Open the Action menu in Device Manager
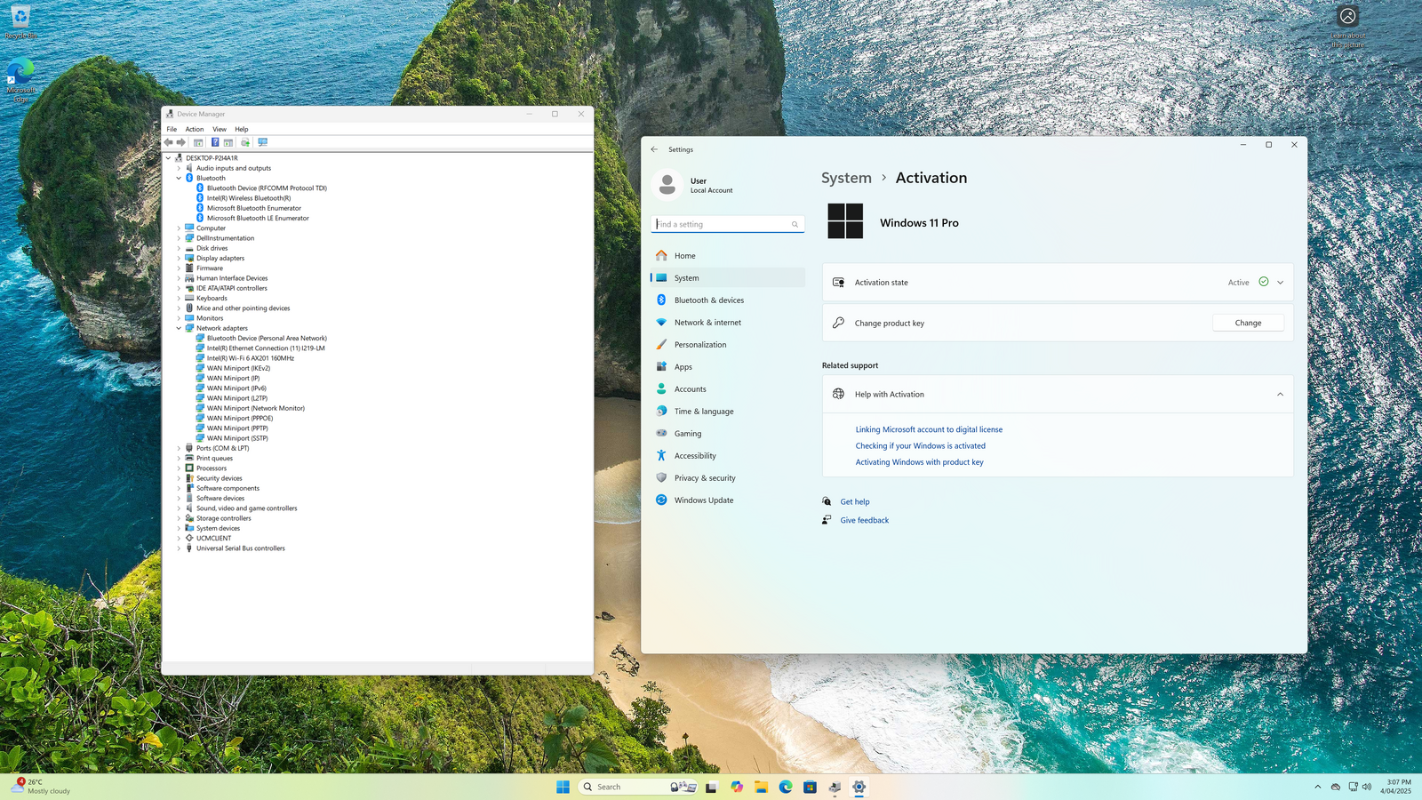The height and width of the screenshot is (800, 1422). (x=195, y=129)
